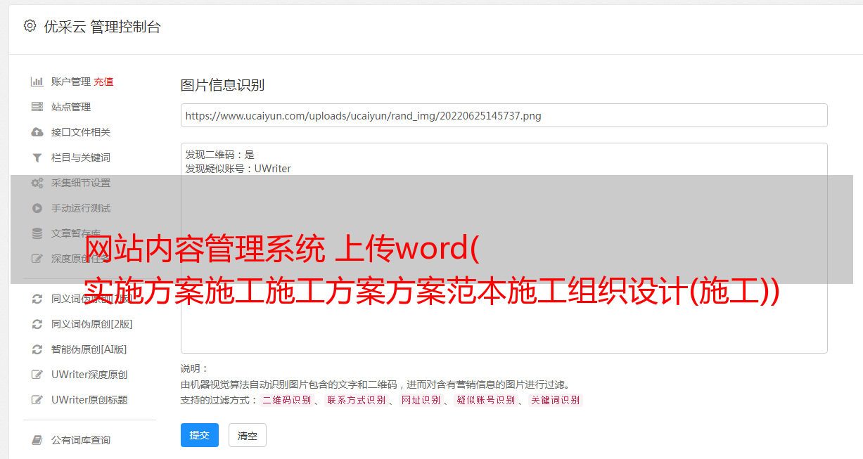Image resolution: width=863 pixels, height=459 pixels.
Task: Open 接口文件相关 menu item
Action: tap(81, 132)
